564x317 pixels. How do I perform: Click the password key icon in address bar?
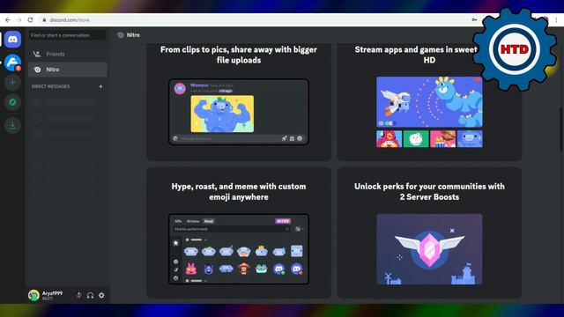pyautogui.click(x=474, y=19)
